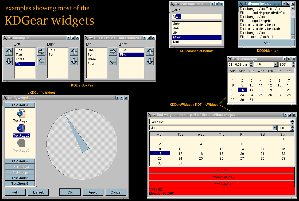Open the July month dropdown arrow in lower window
Viewport: 299px width, 201px height.
275,128
